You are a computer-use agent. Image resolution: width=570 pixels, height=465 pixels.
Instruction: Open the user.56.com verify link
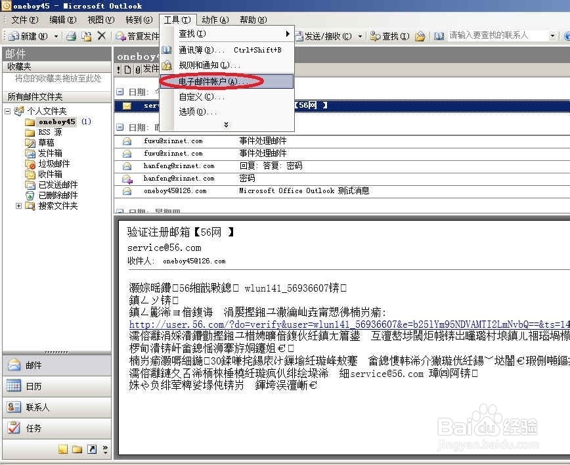click(x=349, y=324)
